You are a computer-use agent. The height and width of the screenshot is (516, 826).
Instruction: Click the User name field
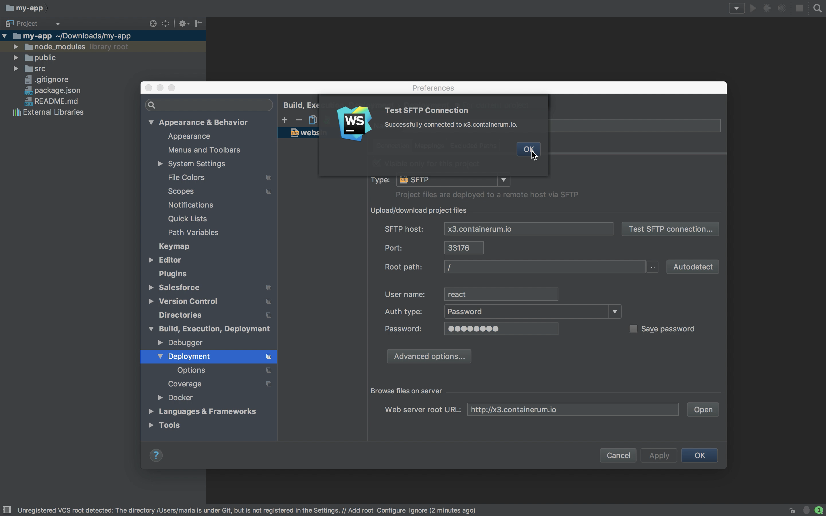tap(501, 294)
